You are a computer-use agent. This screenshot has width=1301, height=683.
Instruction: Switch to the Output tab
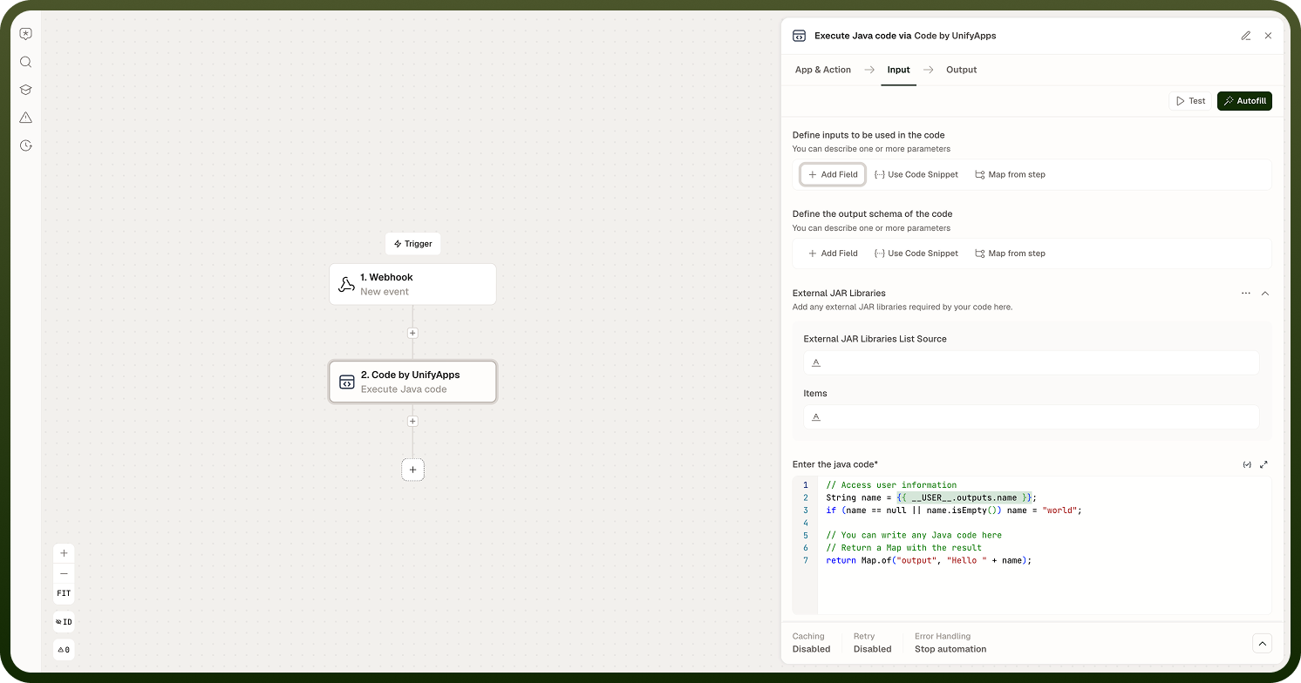[x=962, y=70]
